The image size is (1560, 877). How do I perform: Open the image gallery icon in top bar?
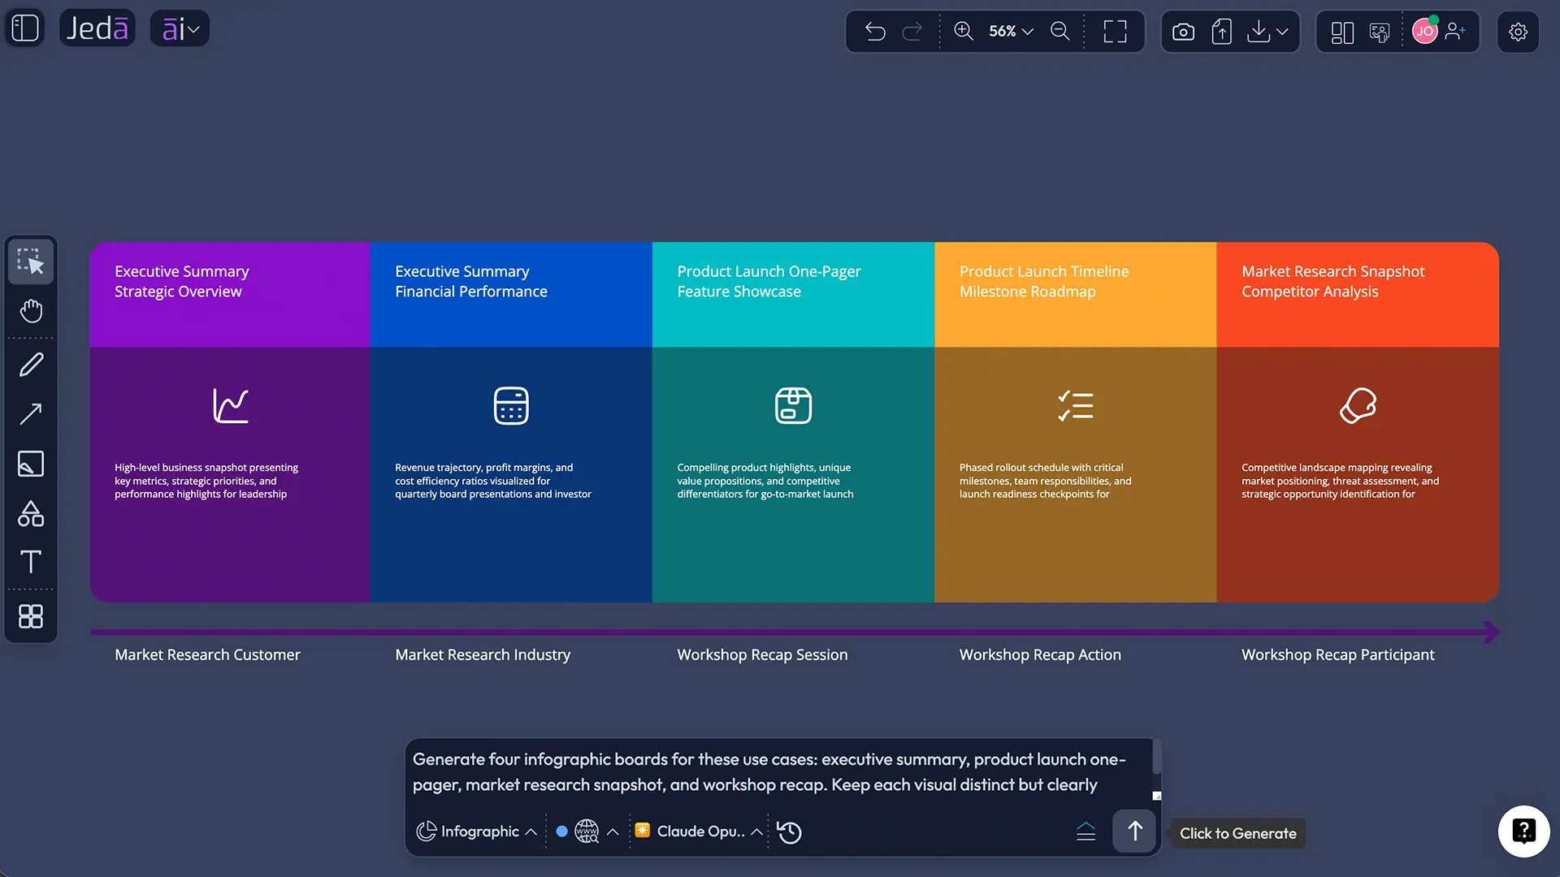pos(1380,32)
